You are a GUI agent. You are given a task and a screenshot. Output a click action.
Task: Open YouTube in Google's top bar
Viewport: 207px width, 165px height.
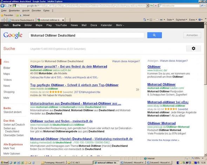click(61, 25)
